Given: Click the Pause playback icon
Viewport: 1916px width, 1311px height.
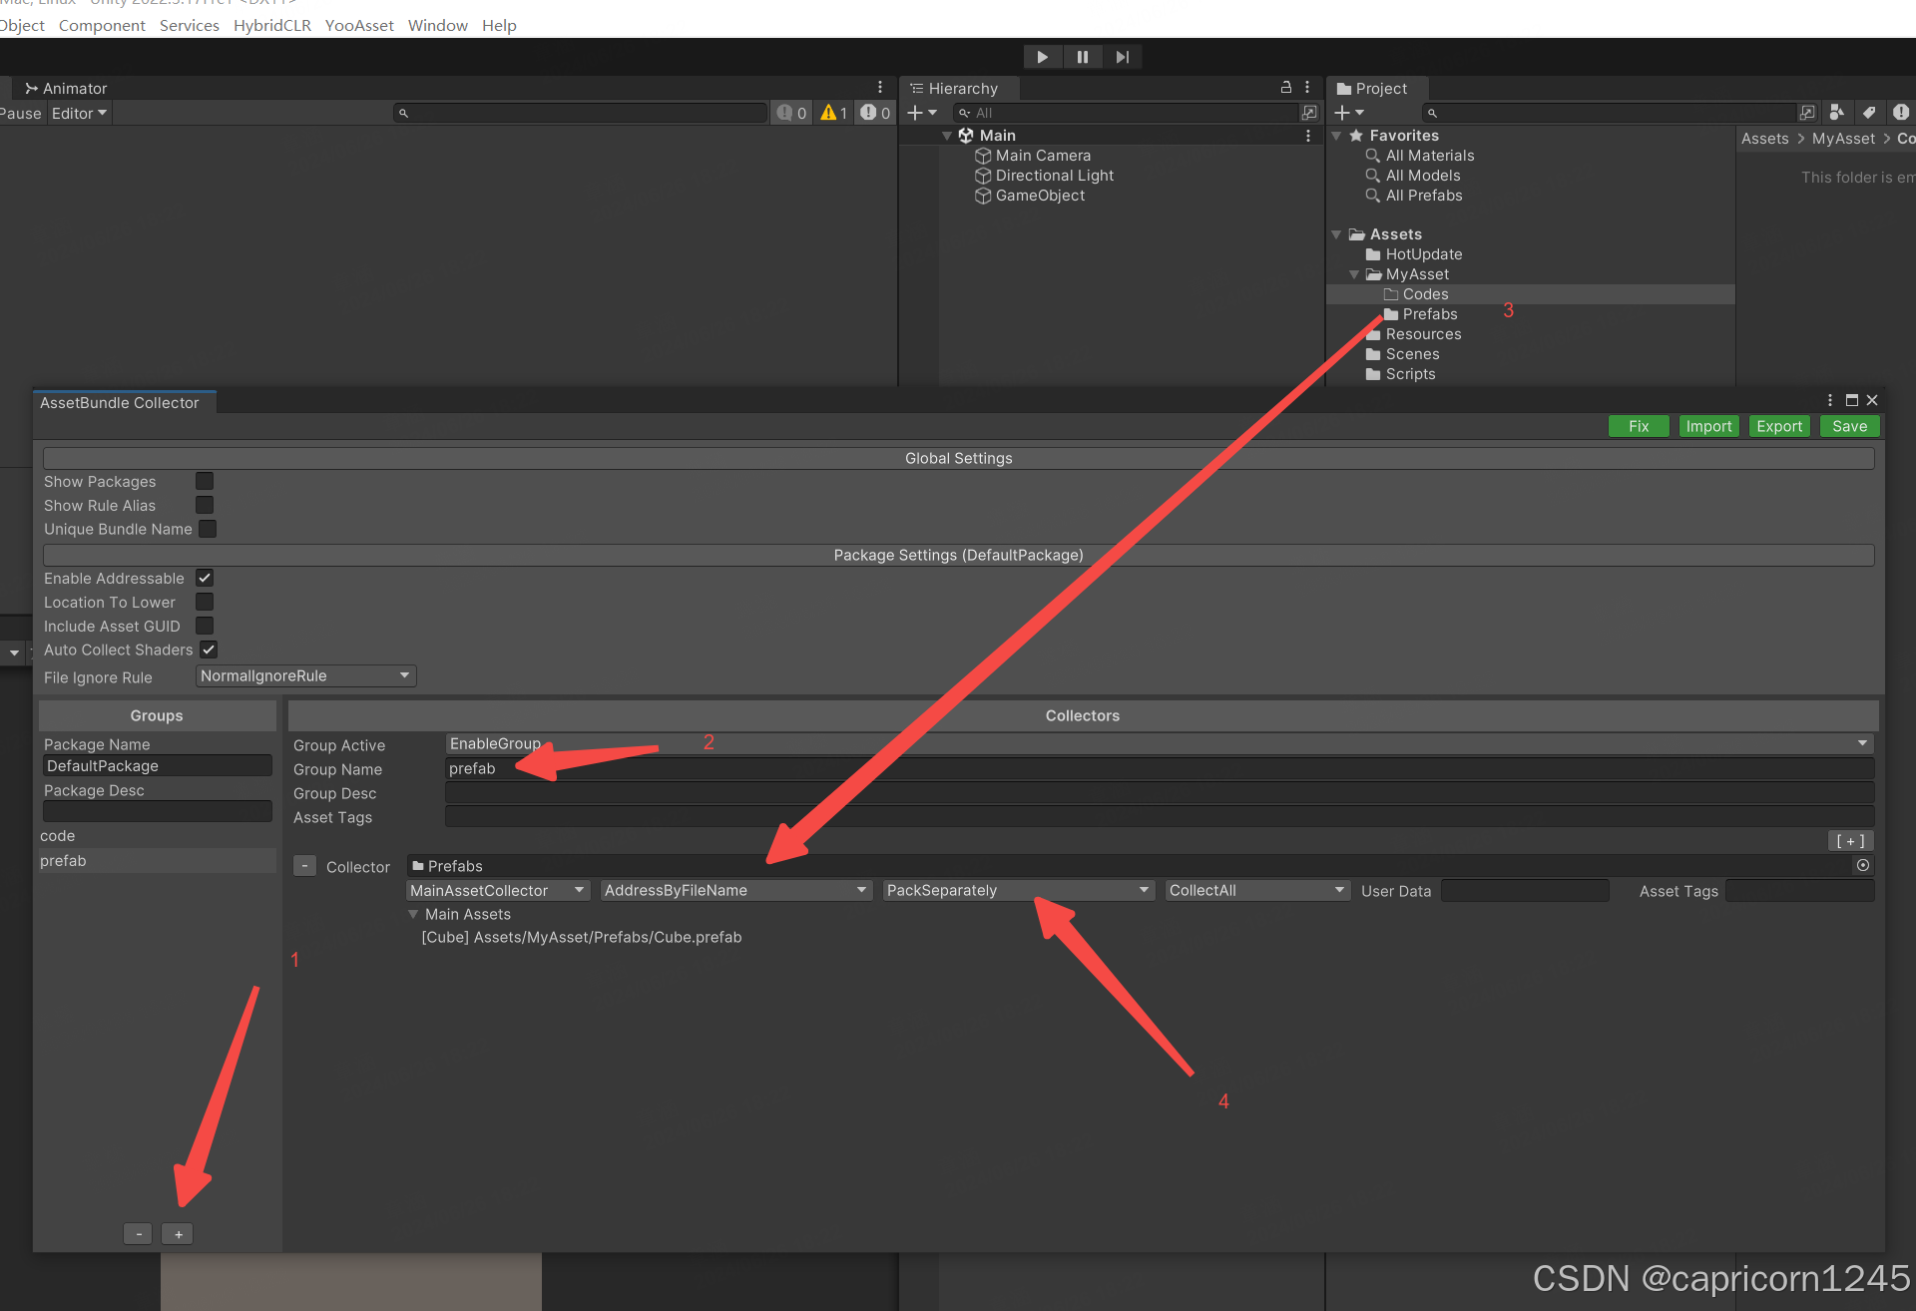Looking at the screenshot, I should (1082, 57).
